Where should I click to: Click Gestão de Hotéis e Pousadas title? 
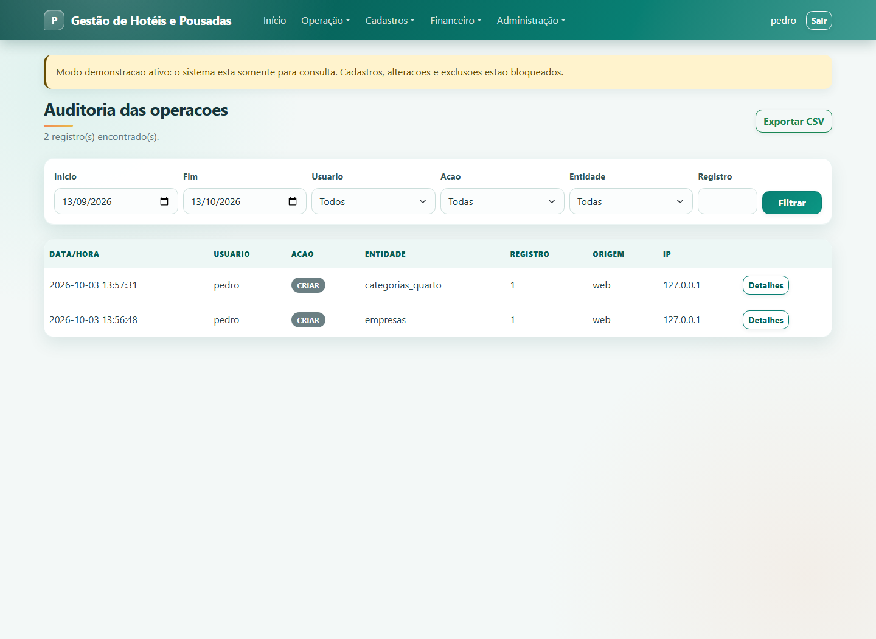[x=151, y=21]
